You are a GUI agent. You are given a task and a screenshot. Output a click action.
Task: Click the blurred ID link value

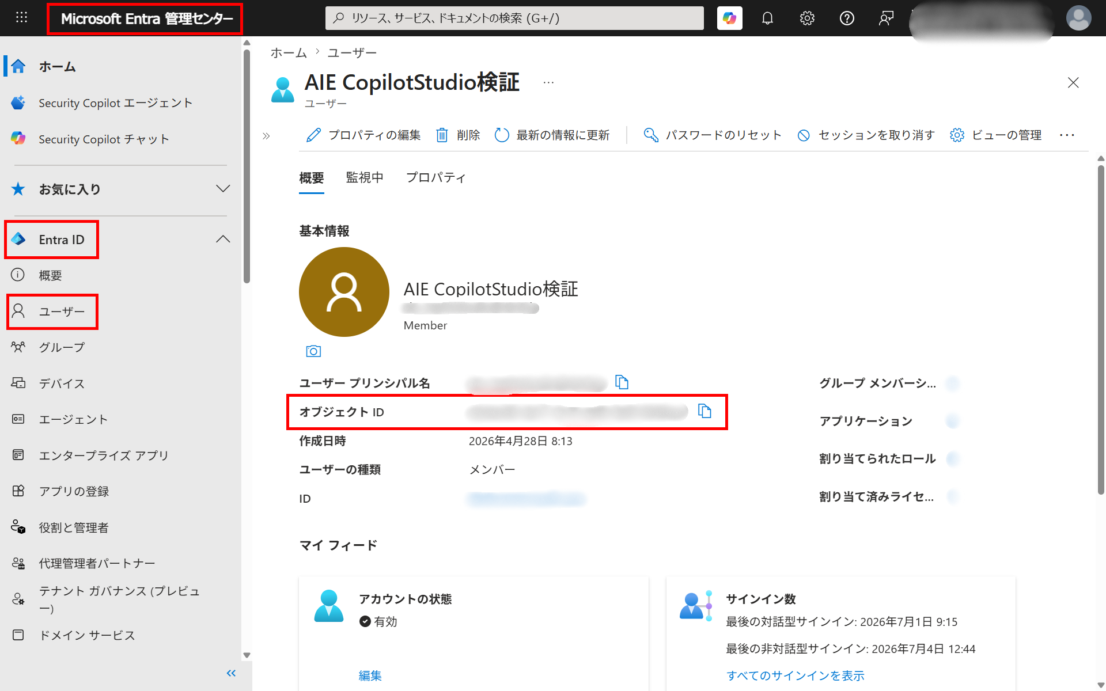(527, 499)
